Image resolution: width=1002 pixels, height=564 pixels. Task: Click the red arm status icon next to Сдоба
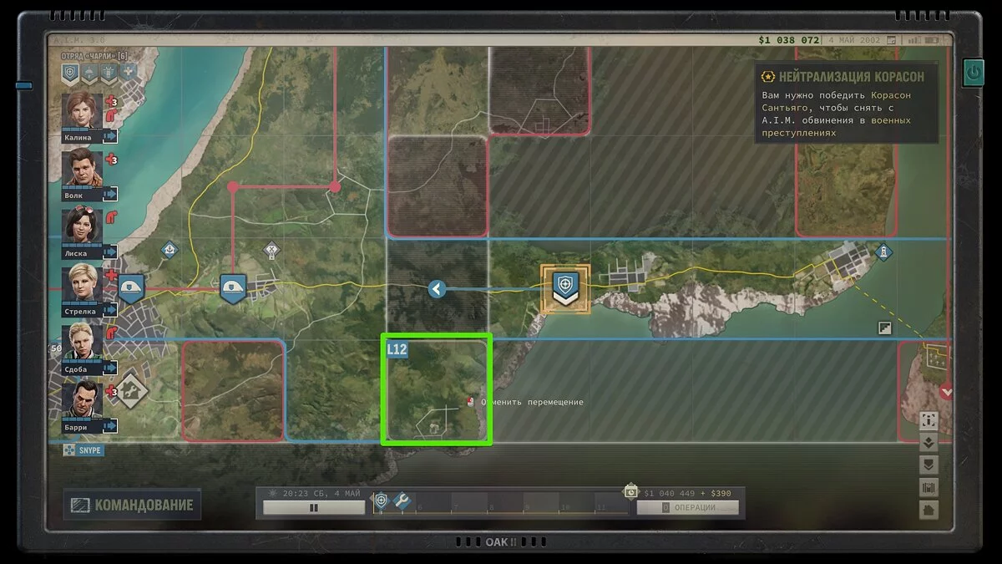111,333
